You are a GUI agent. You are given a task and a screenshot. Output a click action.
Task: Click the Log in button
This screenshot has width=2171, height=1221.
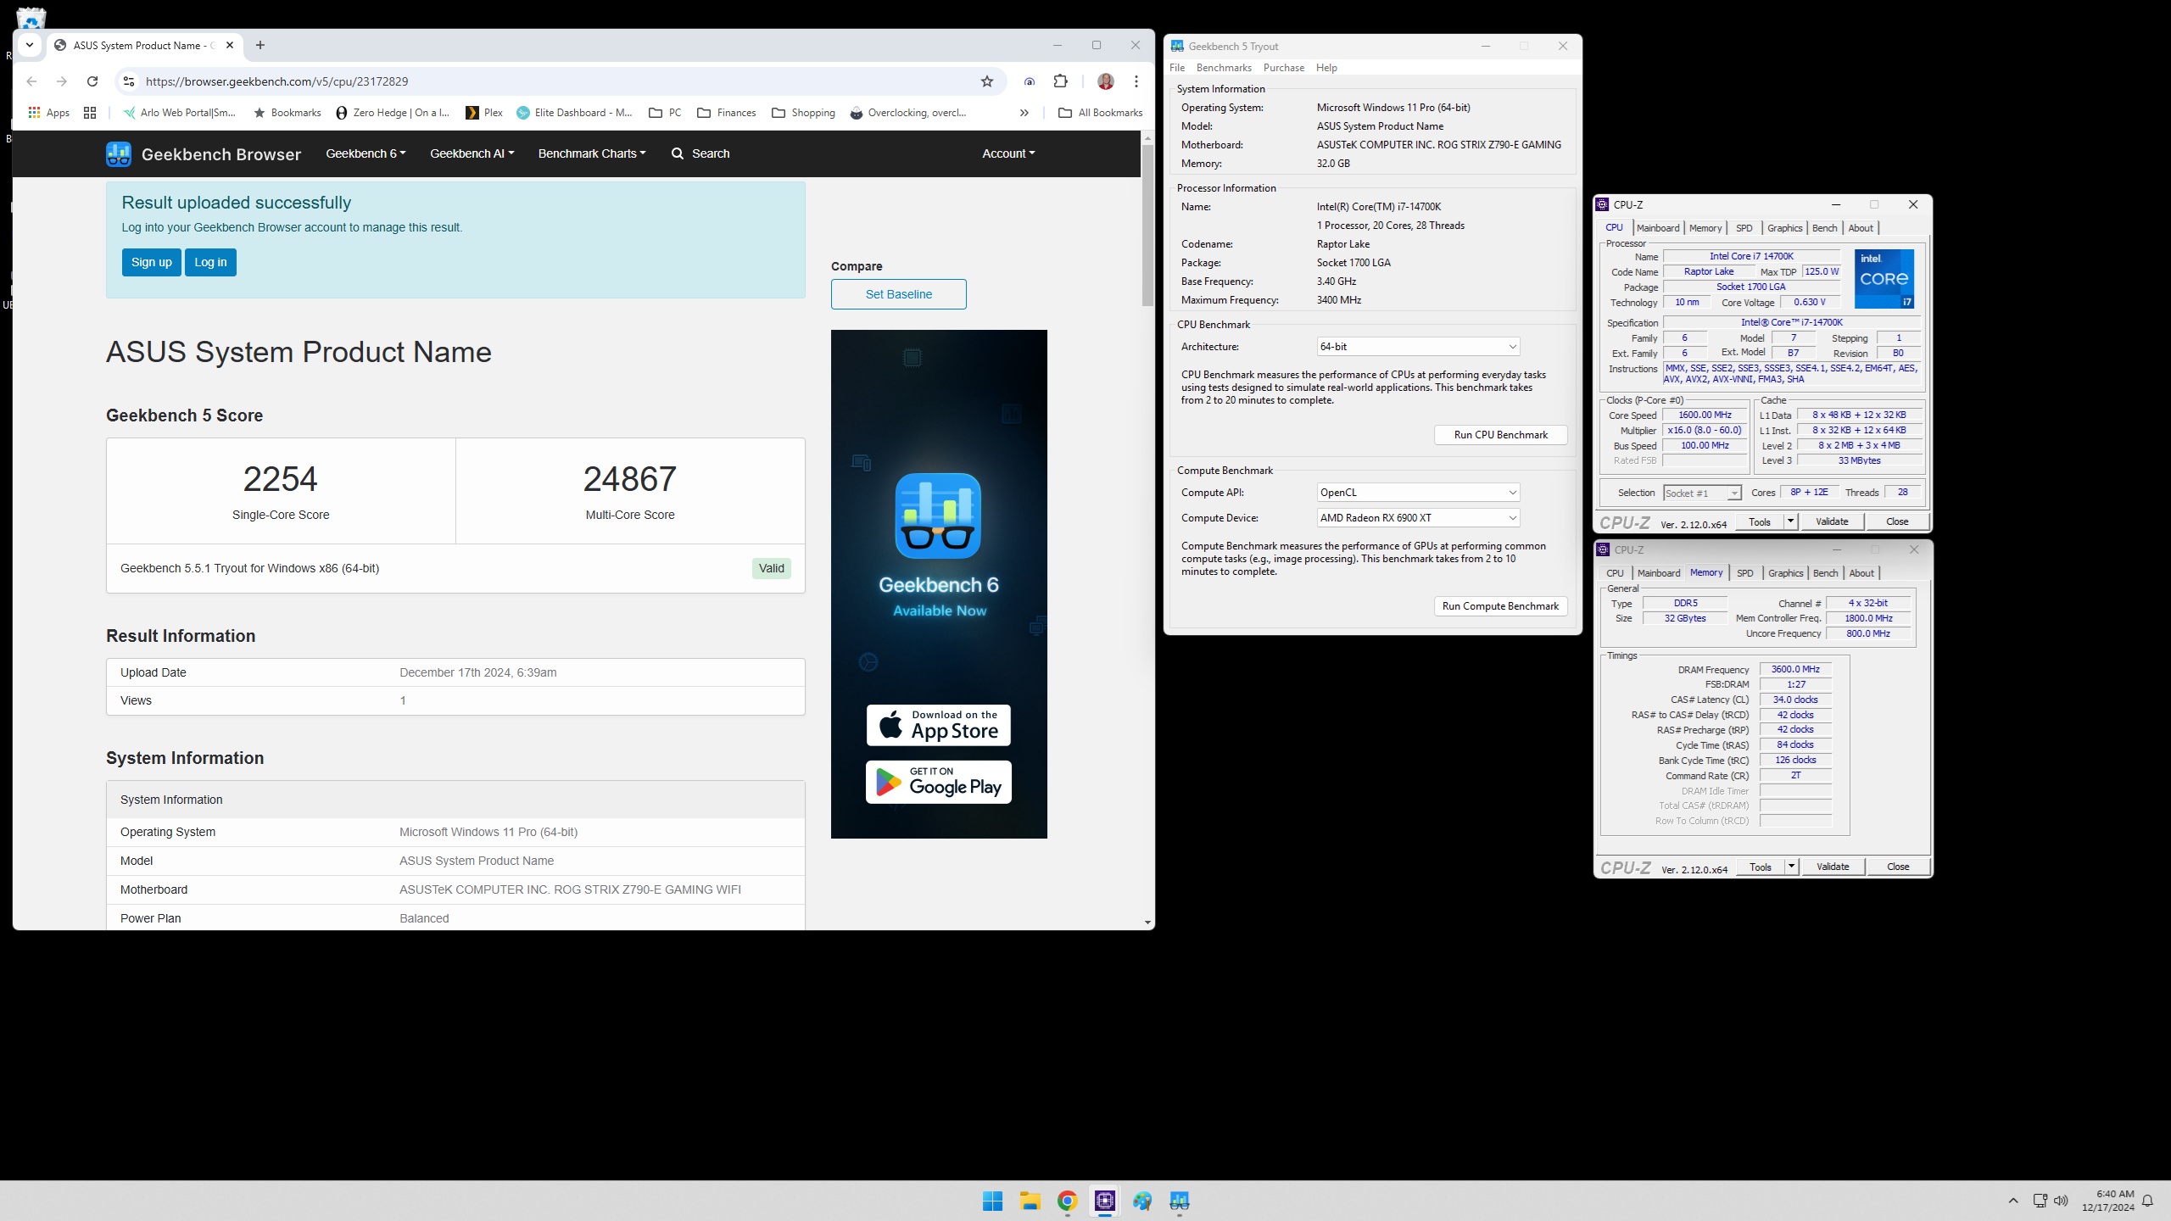pos(210,262)
